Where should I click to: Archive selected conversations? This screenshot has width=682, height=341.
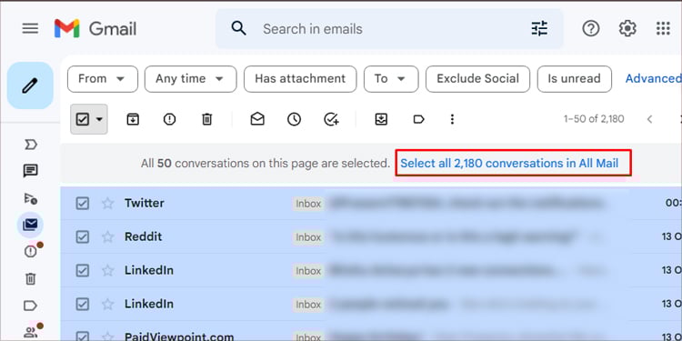[133, 119]
